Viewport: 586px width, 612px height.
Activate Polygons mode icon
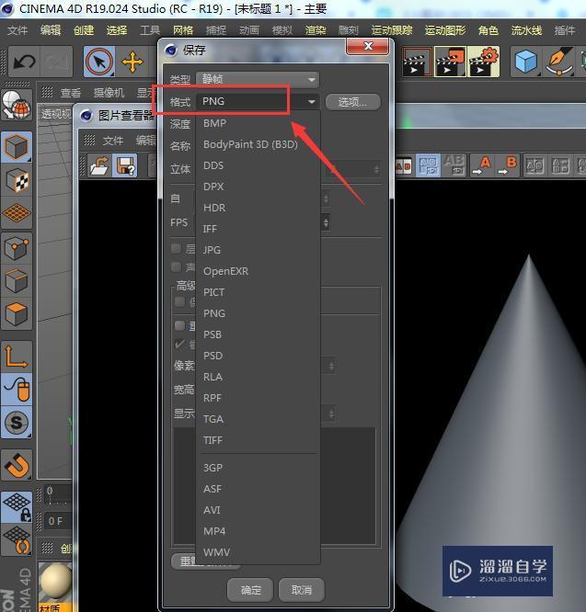coord(17,313)
